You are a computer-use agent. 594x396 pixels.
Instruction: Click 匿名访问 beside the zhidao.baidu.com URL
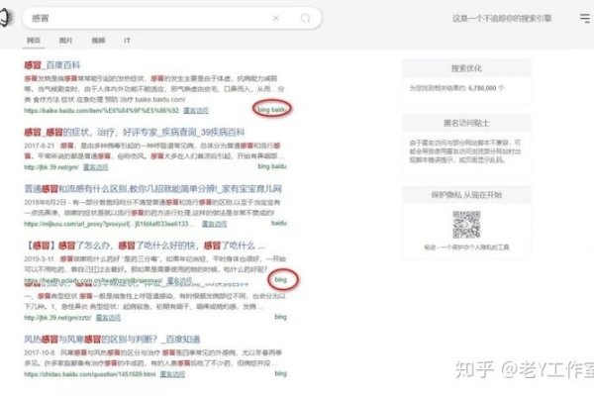[x=172, y=374]
